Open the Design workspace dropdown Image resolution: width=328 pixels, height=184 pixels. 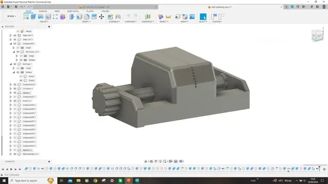(11, 16)
